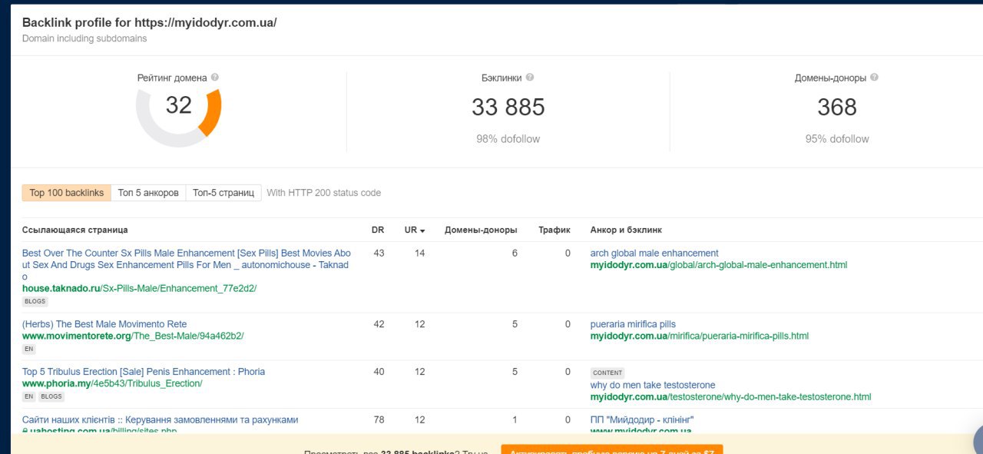Click the With HTTP 200 status code text
The height and width of the screenshot is (454, 983).
[324, 193]
